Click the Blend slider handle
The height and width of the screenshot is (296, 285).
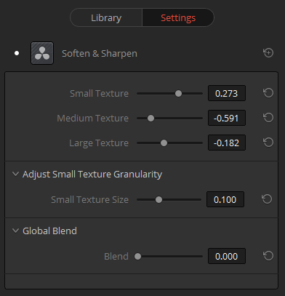pos(137,256)
